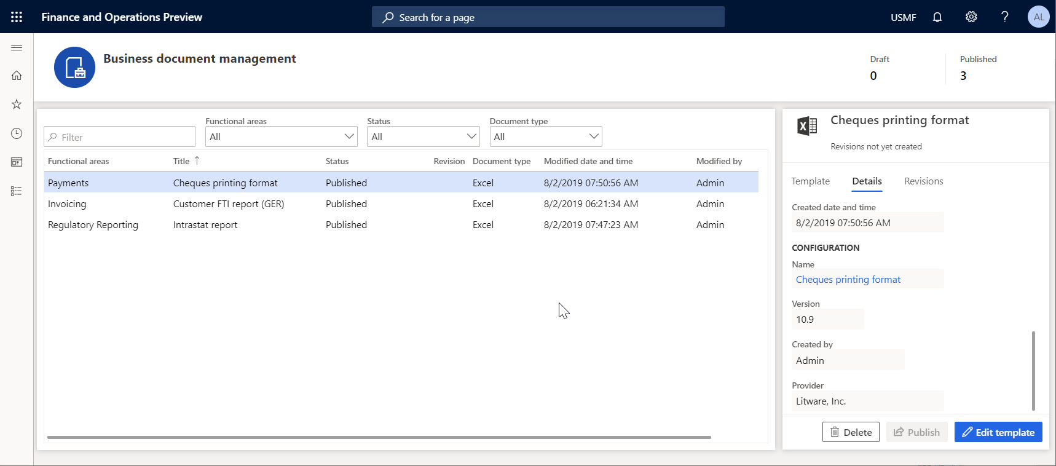1056x466 pixels.
Task: Click the Version 10.9 field
Action: coord(827,319)
